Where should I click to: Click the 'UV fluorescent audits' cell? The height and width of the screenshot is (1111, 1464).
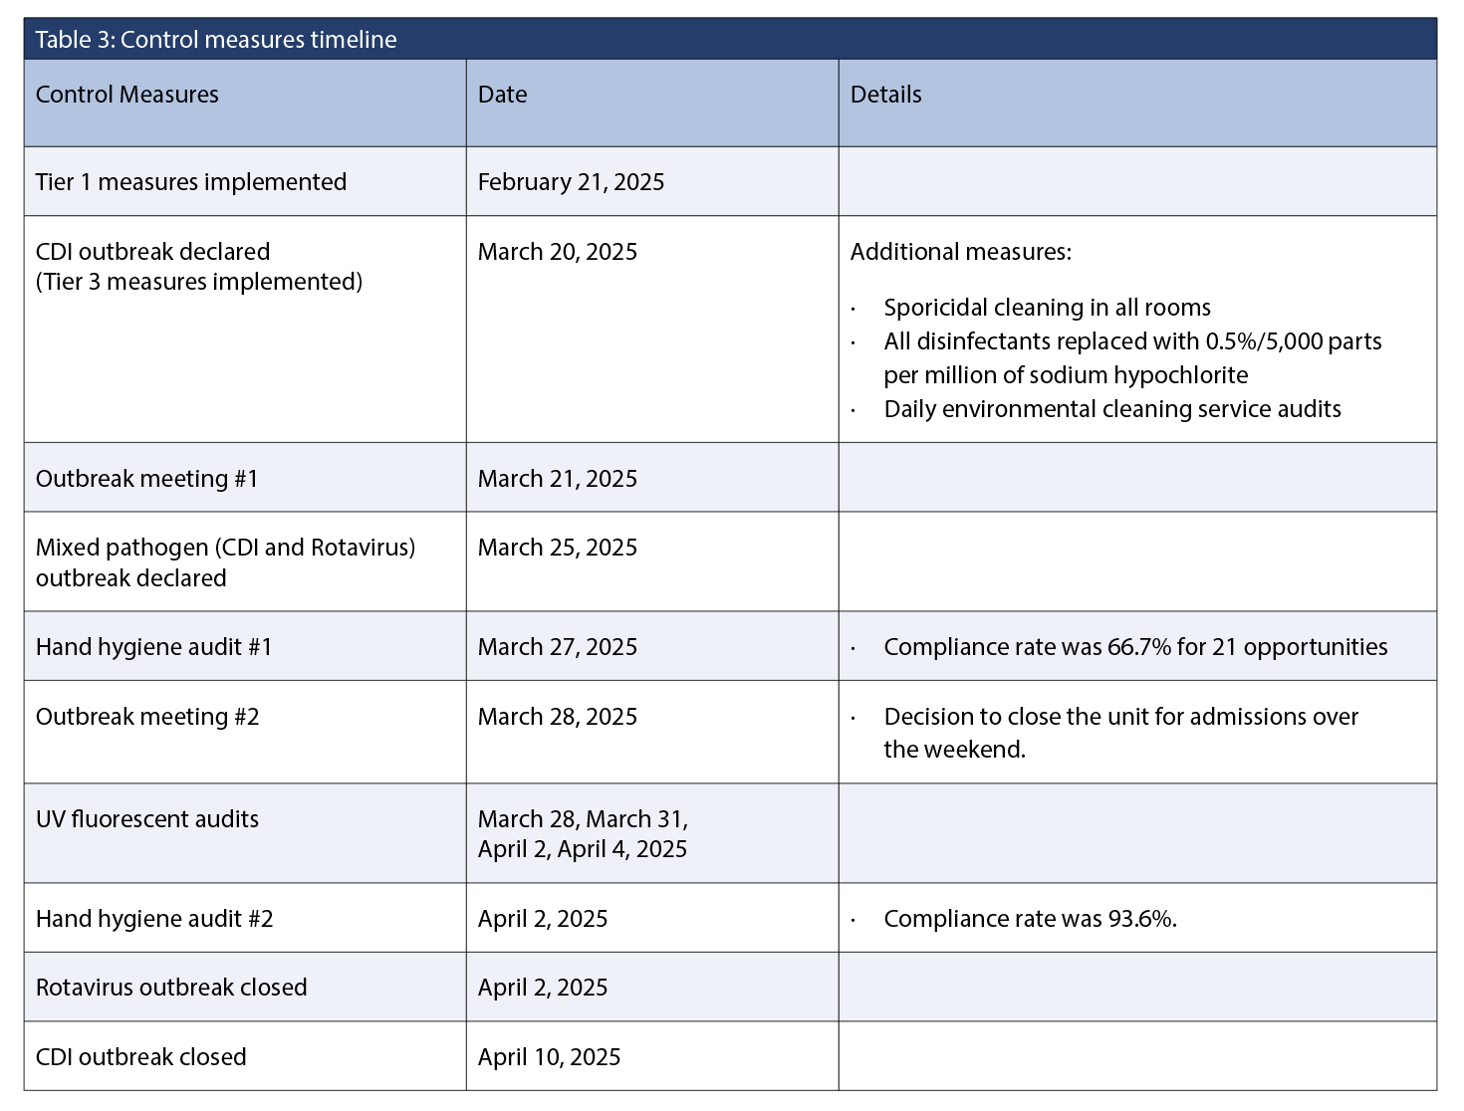147,819
